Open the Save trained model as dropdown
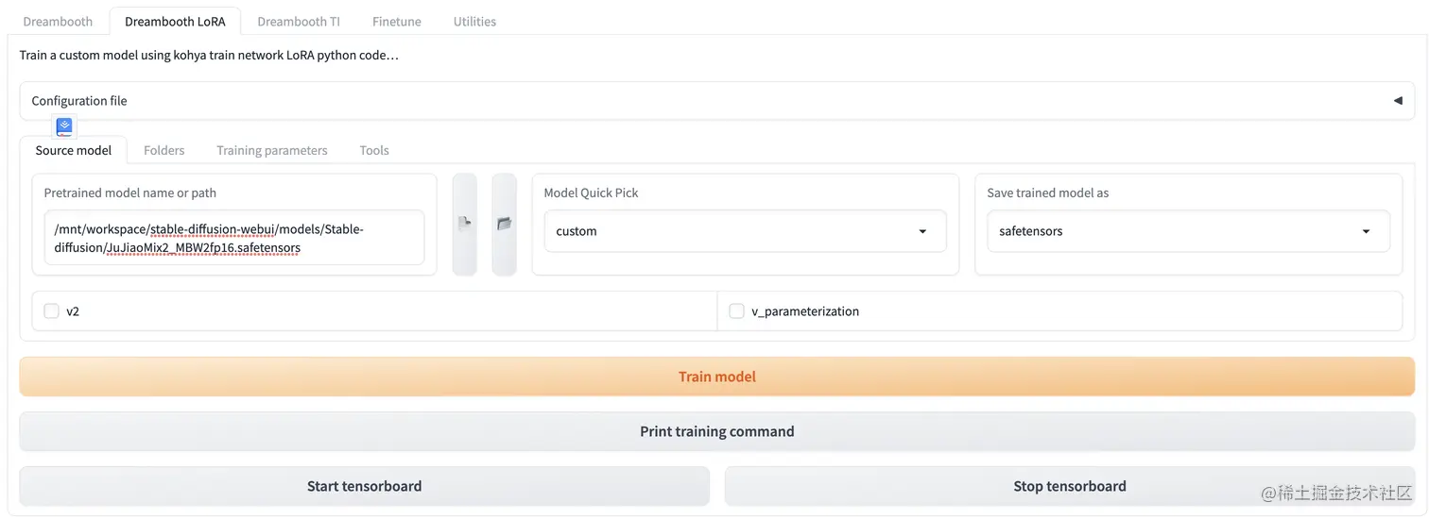Viewport: 1429px width, 519px height. (x=1188, y=231)
